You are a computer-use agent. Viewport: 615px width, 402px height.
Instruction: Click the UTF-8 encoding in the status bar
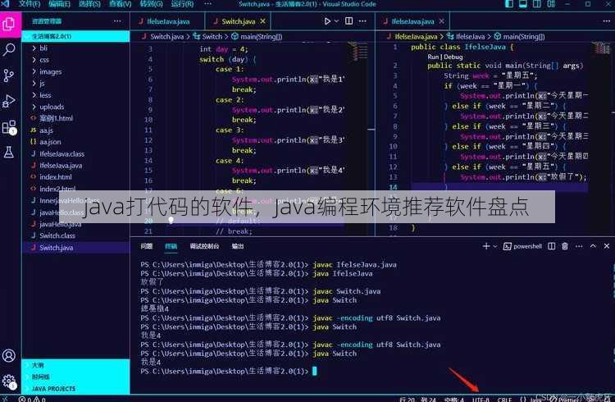(481, 400)
